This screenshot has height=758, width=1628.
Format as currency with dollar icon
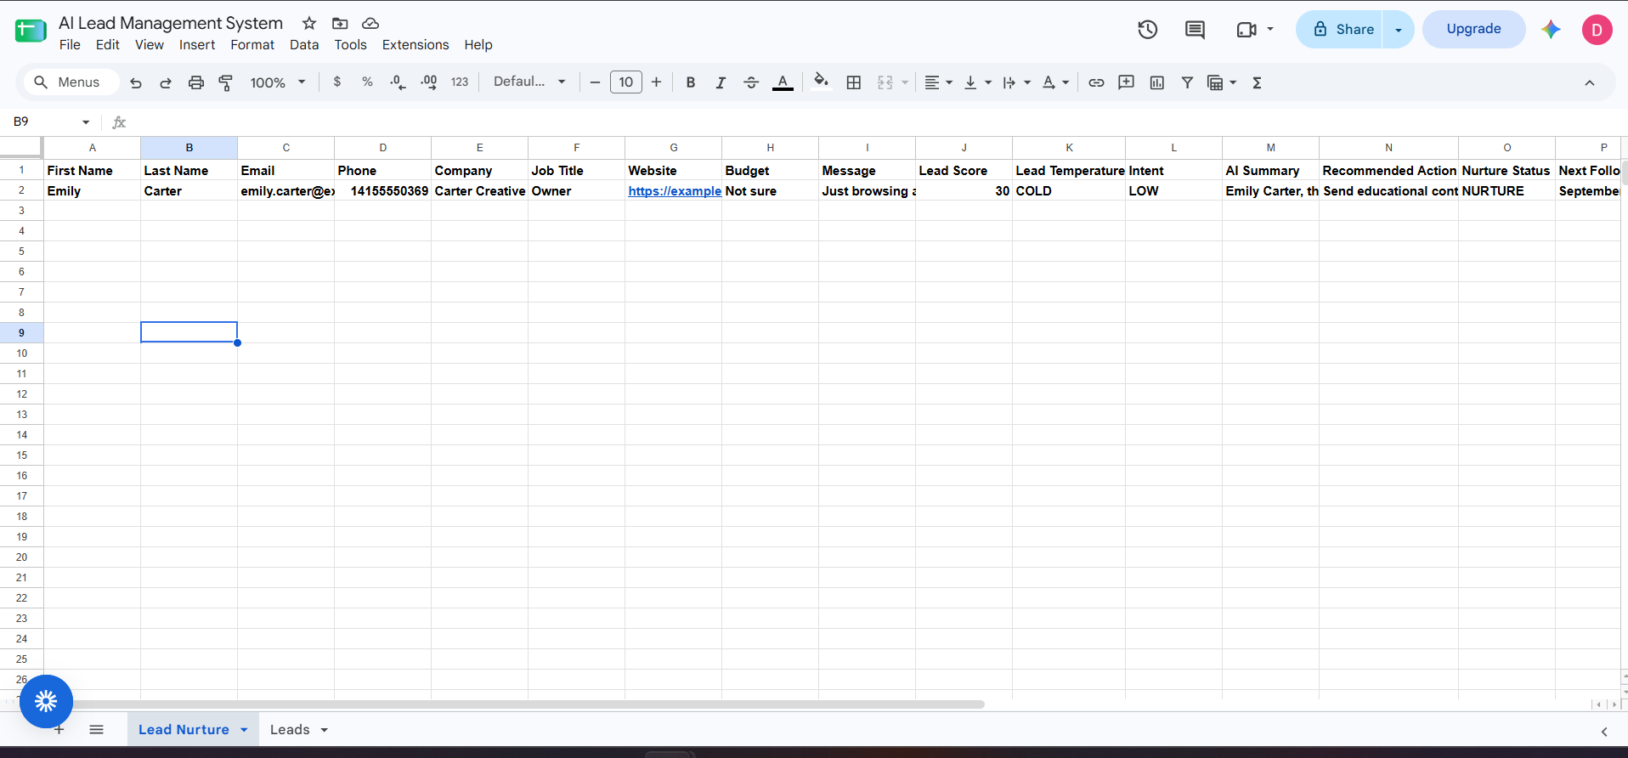tap(337, 82)
